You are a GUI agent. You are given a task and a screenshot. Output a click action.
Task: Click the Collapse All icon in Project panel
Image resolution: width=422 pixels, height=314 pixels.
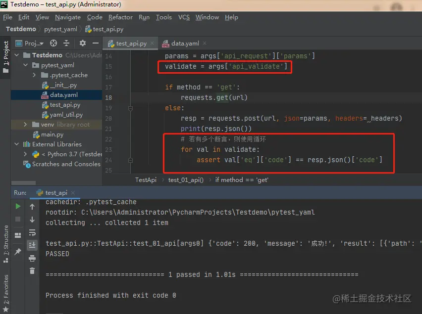tap(66, 43)
